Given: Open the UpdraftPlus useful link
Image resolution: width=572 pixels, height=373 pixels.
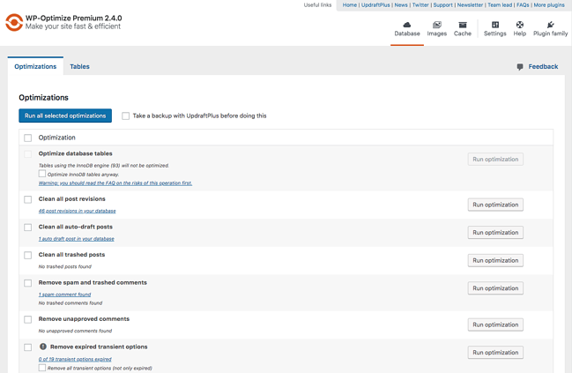Looking at the screenshot, I should (x=375, y=4).
